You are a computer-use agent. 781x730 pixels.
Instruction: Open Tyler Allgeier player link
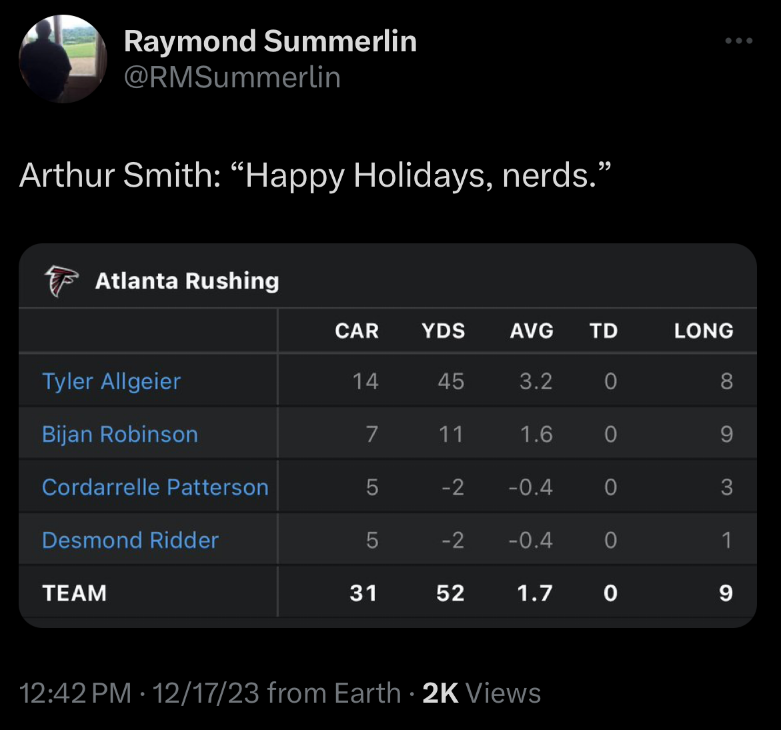coord(111,381)
